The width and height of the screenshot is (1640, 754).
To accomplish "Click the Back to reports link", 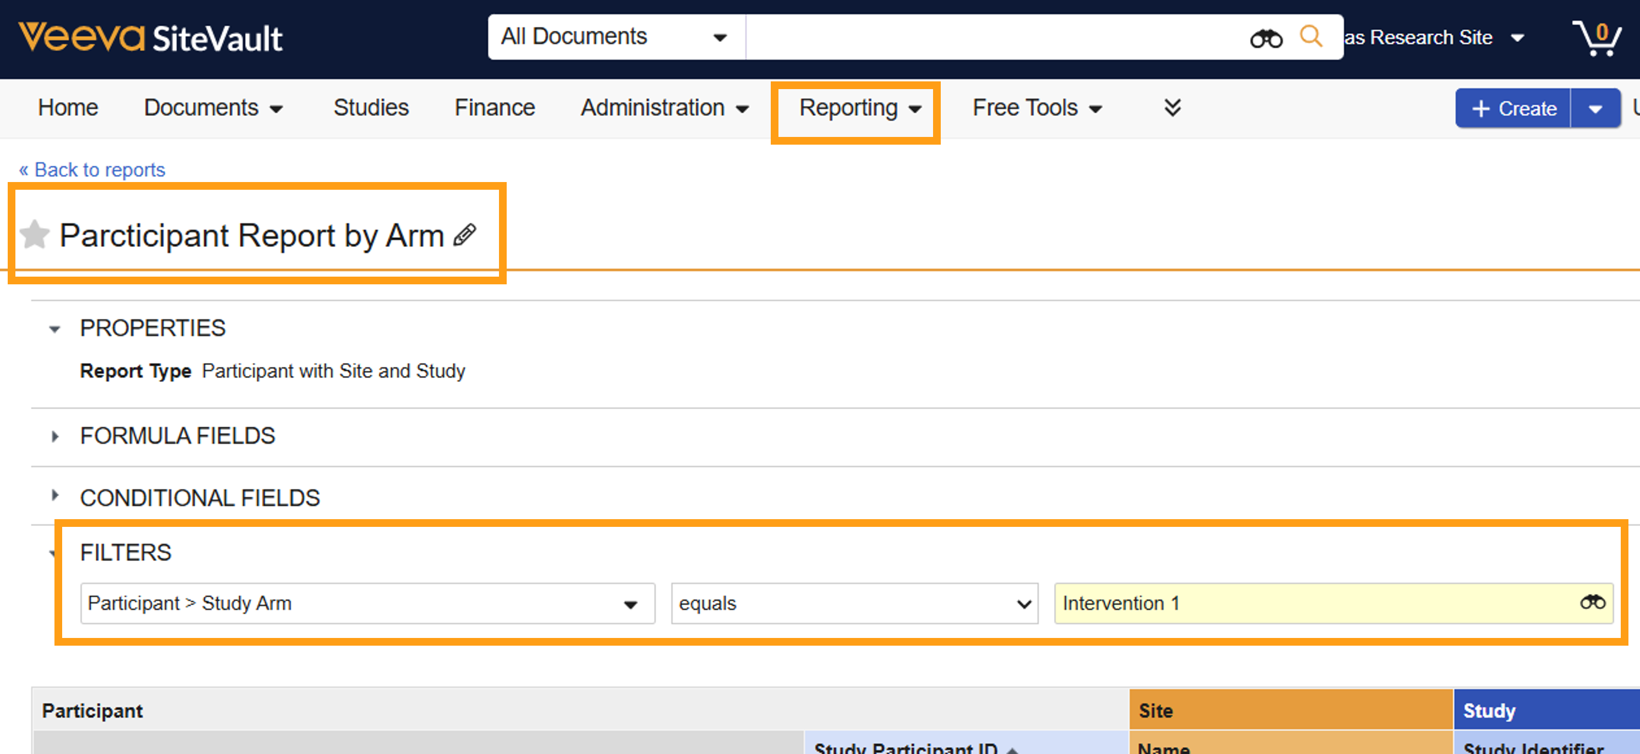I will pyautogui.click(x=92, y=170).
